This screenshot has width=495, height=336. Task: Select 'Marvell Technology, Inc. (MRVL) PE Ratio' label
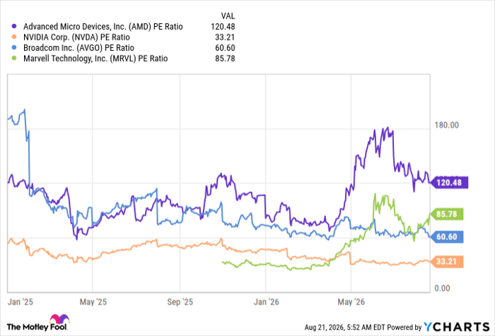point(95,59)
